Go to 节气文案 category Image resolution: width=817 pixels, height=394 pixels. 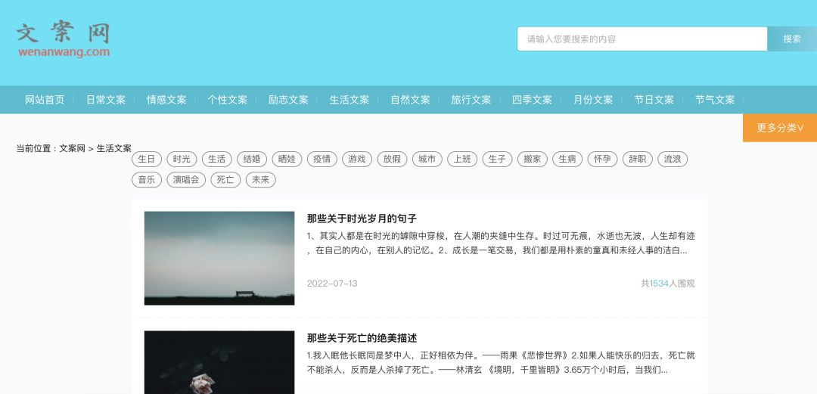point(715,100)
